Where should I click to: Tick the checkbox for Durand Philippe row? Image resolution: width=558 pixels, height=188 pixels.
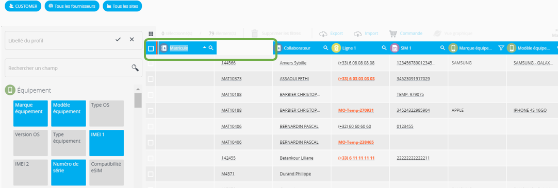[151, 174]
